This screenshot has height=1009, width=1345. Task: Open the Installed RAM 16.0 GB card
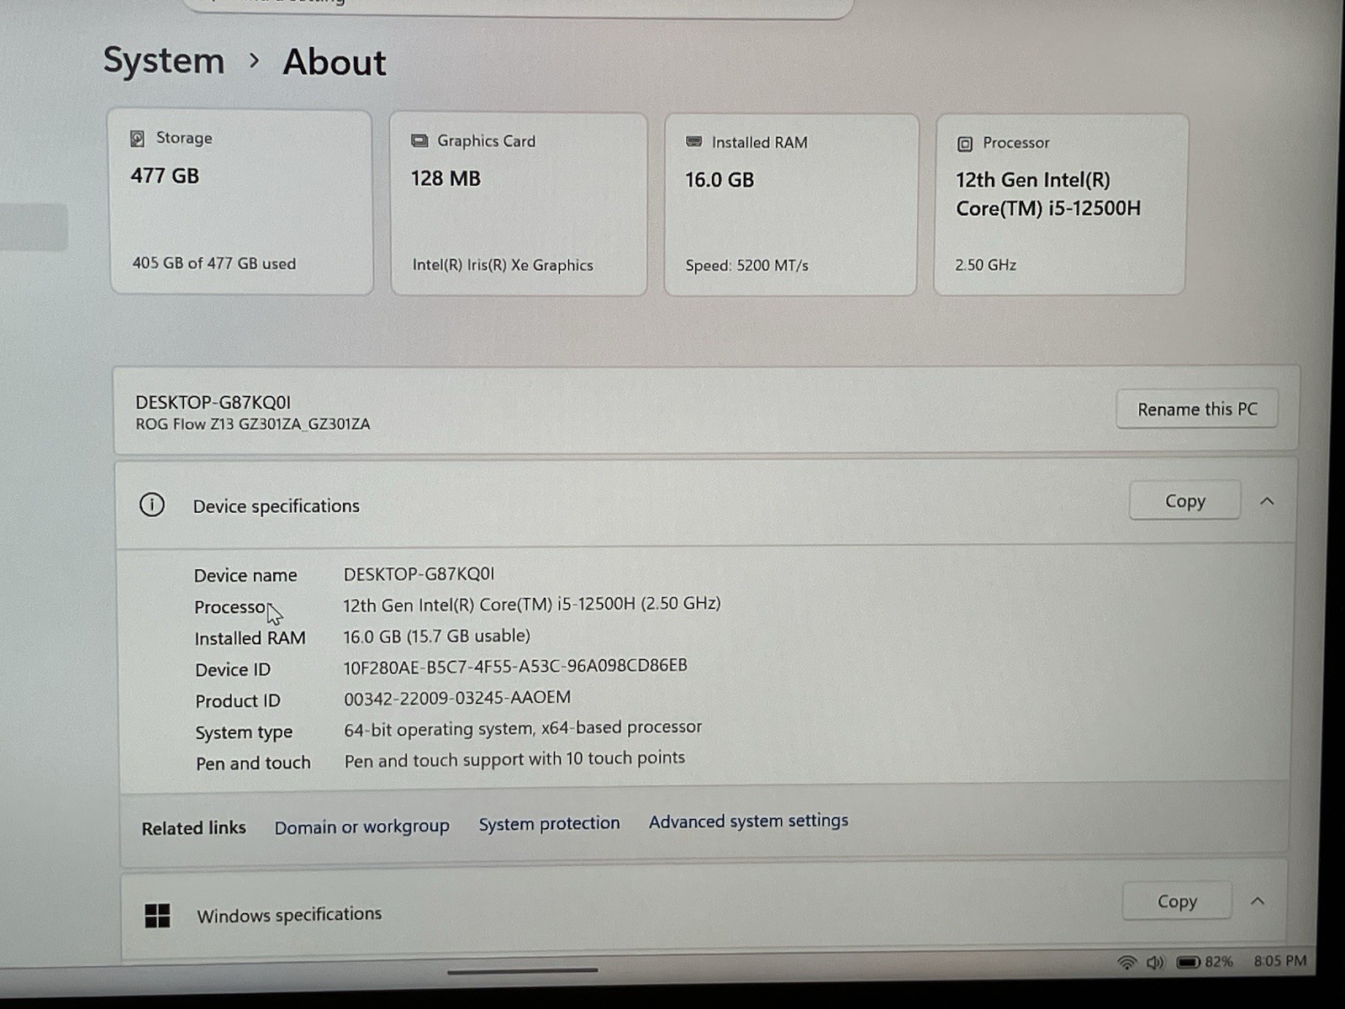coord(790,205)
